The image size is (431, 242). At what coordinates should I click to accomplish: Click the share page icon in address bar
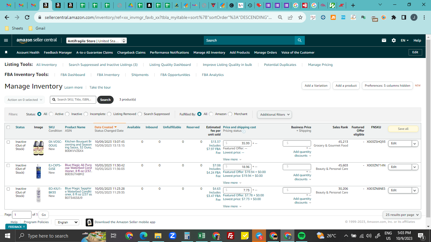coord(290,18)
